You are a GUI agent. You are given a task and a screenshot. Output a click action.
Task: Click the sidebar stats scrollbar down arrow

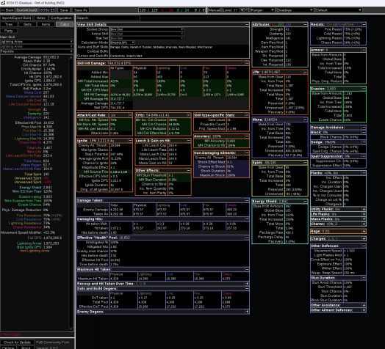pos(71,329)
